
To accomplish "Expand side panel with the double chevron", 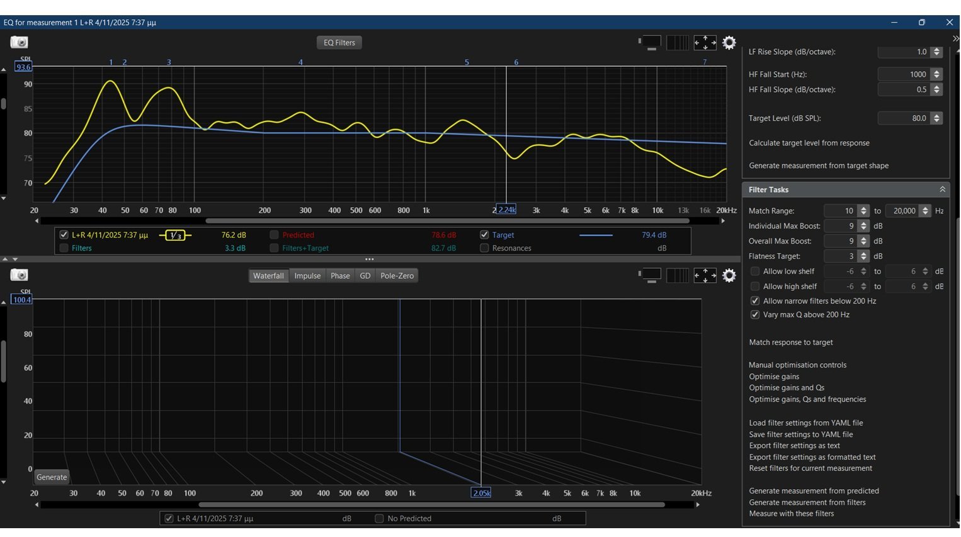I will 955,39.
